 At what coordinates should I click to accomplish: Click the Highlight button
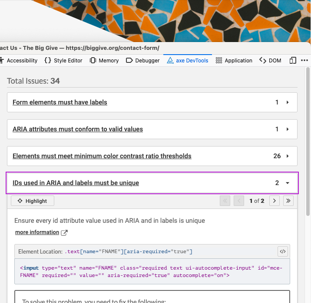33,201
